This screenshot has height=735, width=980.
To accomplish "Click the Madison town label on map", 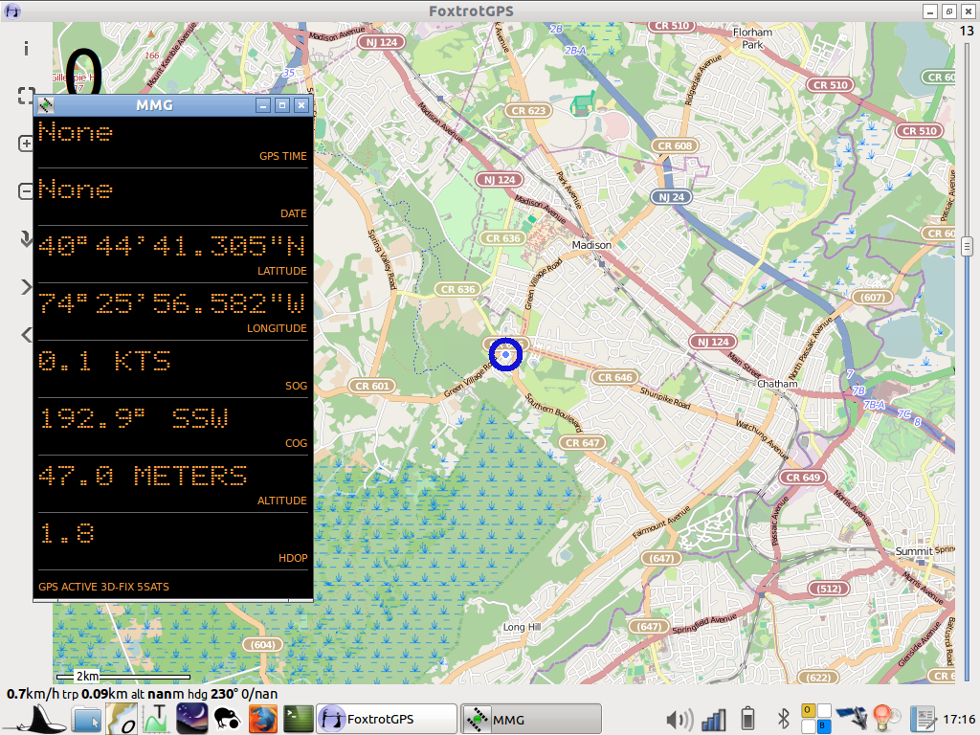I will 591,245.
